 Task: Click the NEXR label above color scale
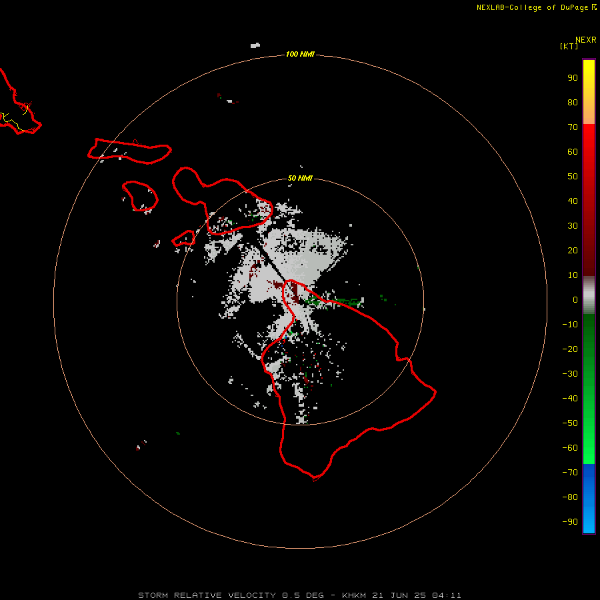pos(586,40)
